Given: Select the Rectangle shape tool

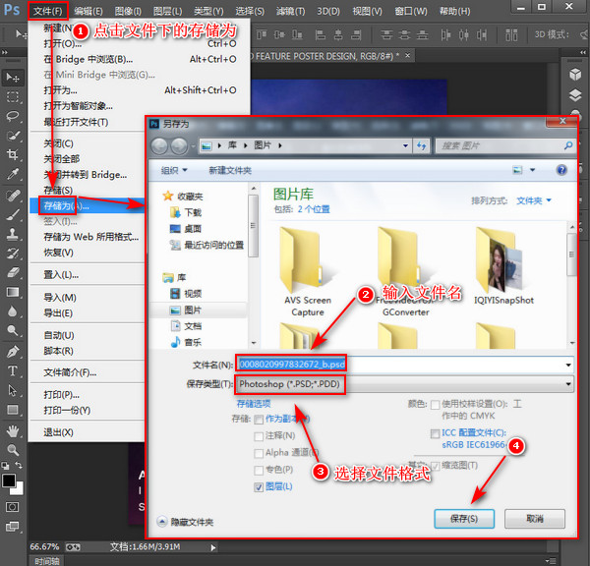Looking at the screenshot, I should pos(13,409).
